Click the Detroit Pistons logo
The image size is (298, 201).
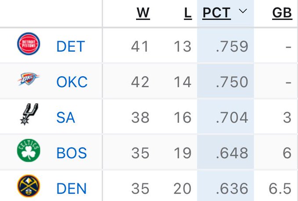[x=29, y=45]
